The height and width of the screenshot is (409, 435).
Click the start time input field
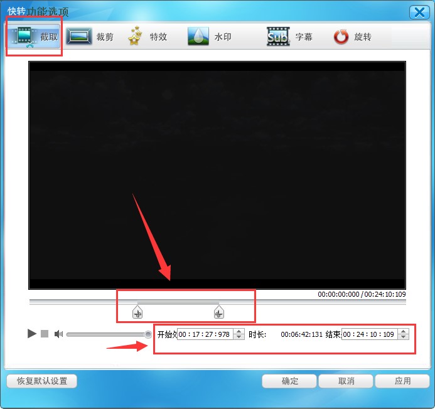(205, 334)
